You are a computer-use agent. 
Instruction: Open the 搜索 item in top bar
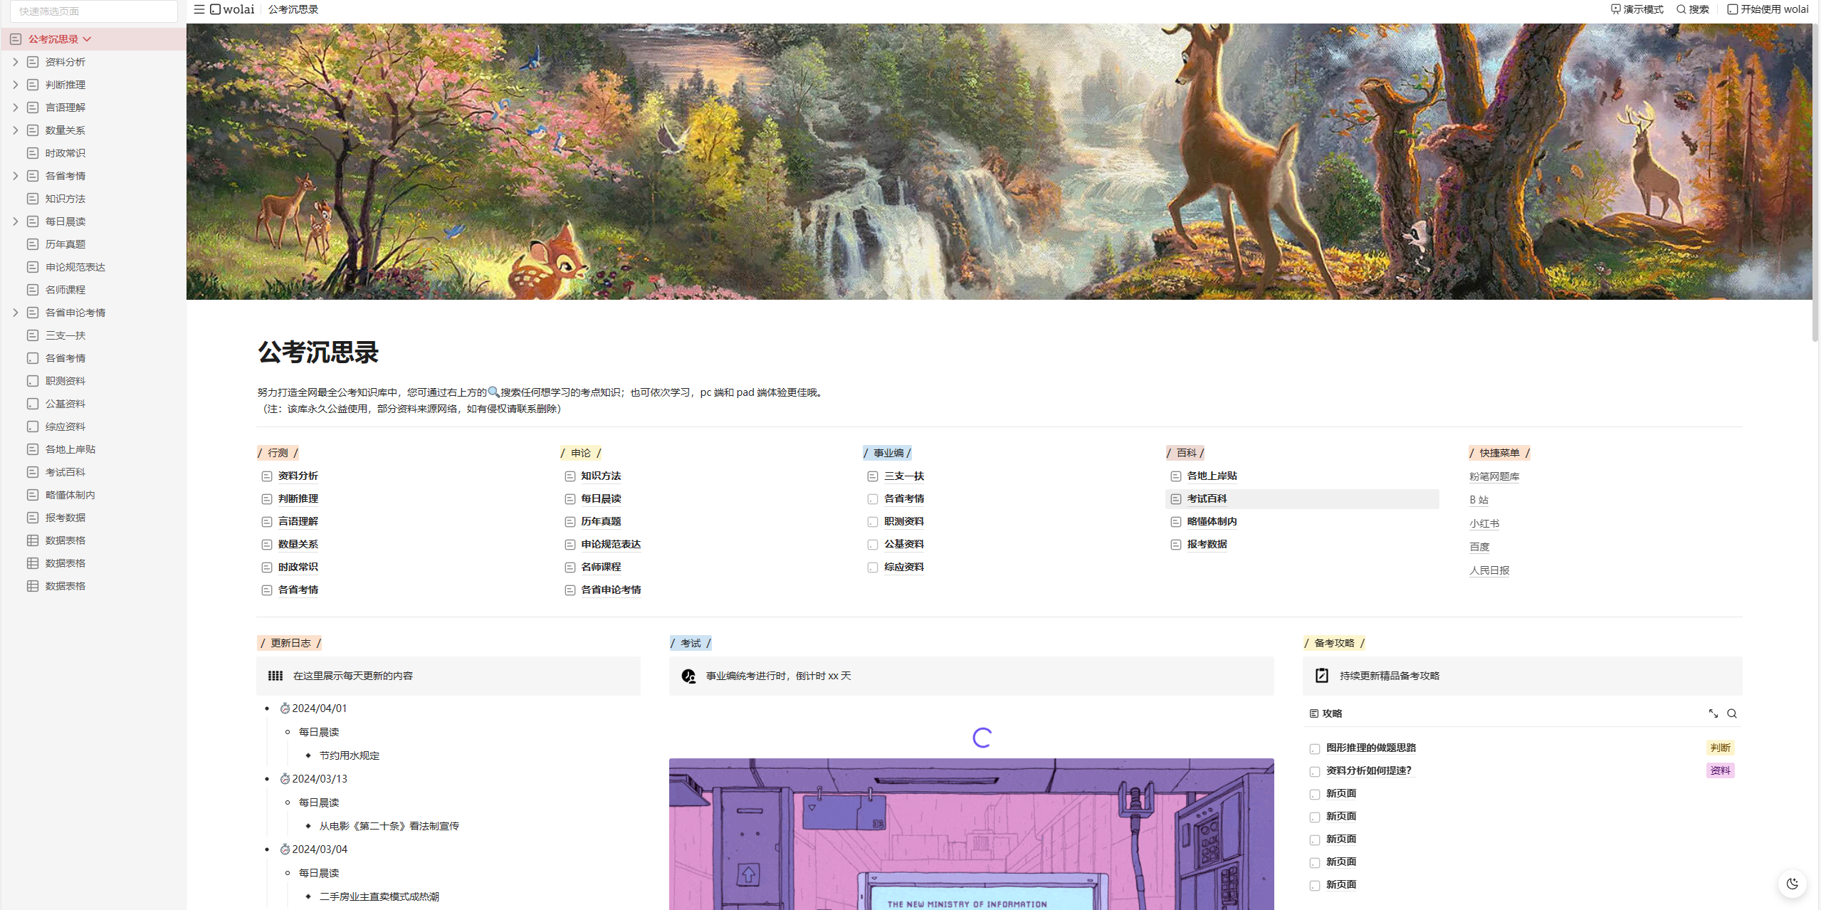coord(1692,9)
